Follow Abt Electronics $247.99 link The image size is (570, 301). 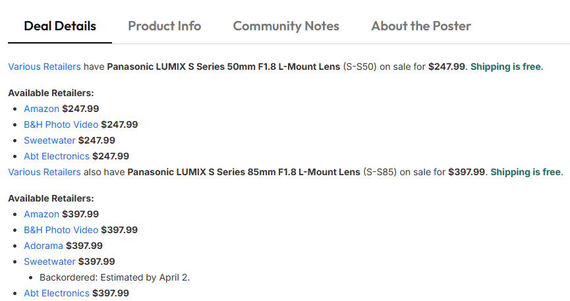point(57,156)
